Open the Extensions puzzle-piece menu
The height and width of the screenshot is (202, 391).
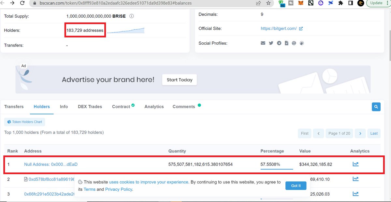(340, 3)
